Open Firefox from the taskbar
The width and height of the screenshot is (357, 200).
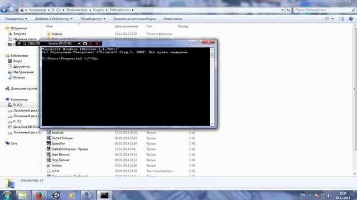click(x=40, y=195)
